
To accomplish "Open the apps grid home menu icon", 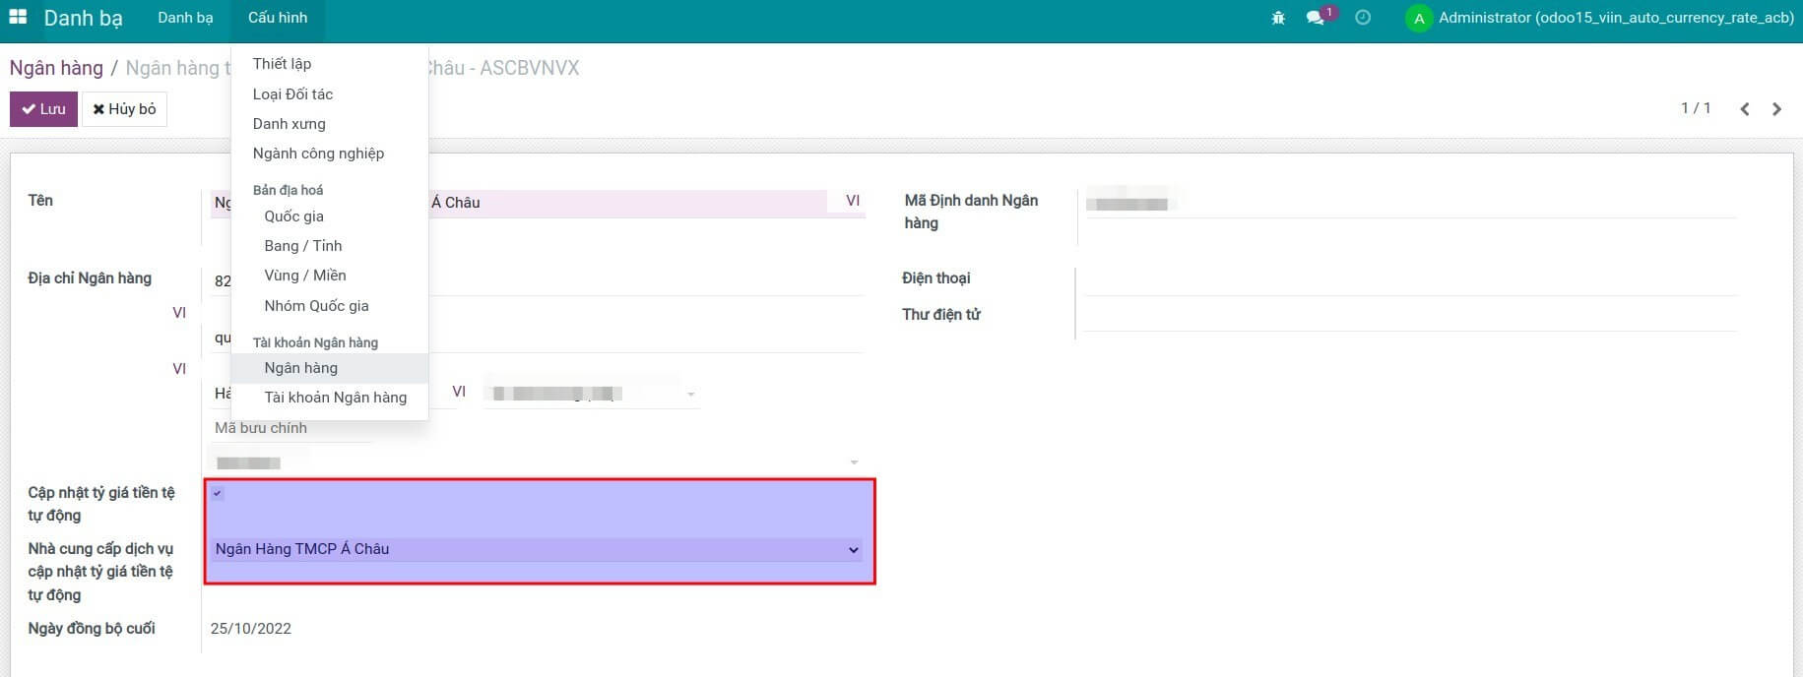I will tap(18, 18).
